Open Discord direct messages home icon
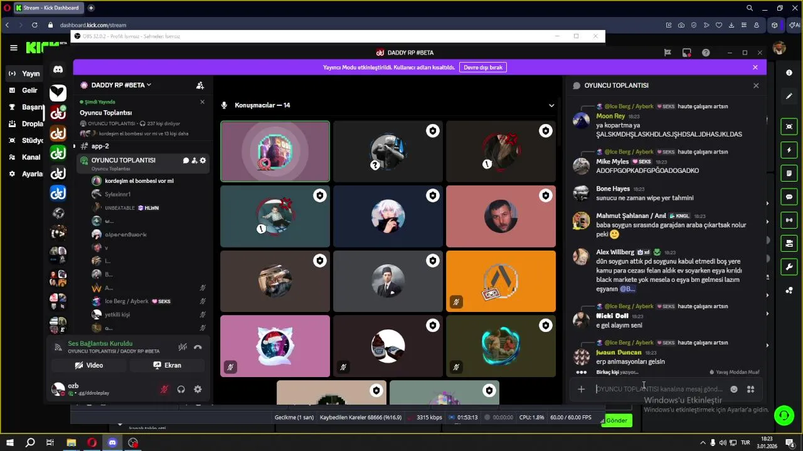Screen dimensions: 803x451 pos(58,70)
